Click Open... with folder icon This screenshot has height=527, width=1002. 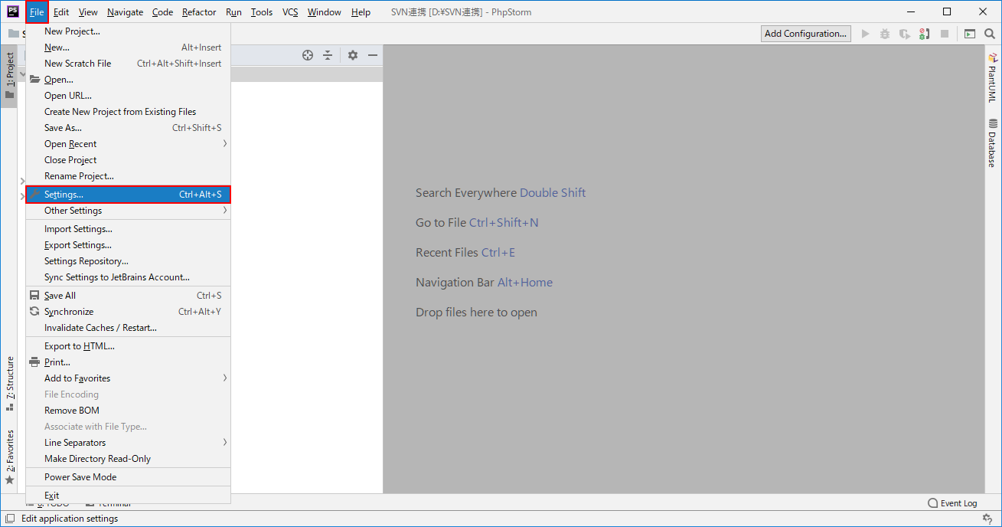click(x=128, y=80)
